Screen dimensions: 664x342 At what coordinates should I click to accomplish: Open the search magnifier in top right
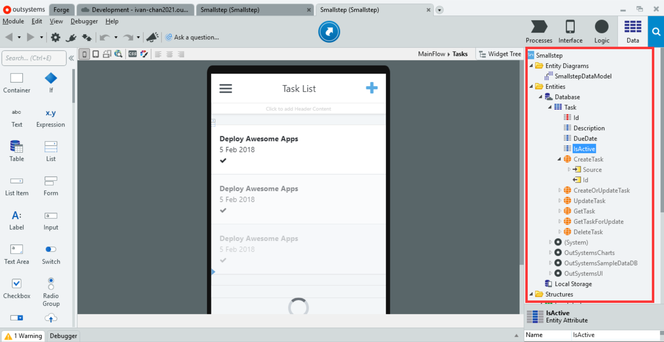[656, 32]
